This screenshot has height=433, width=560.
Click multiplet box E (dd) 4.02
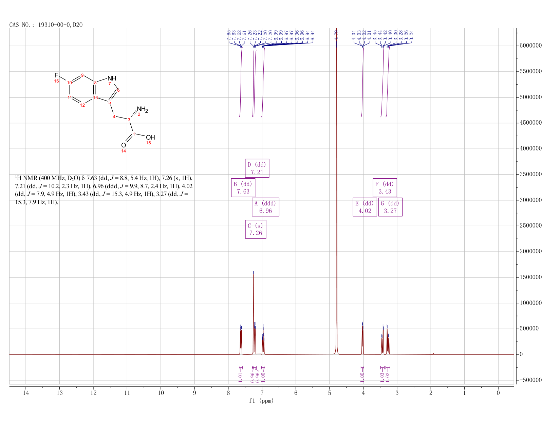click(365, 207)
